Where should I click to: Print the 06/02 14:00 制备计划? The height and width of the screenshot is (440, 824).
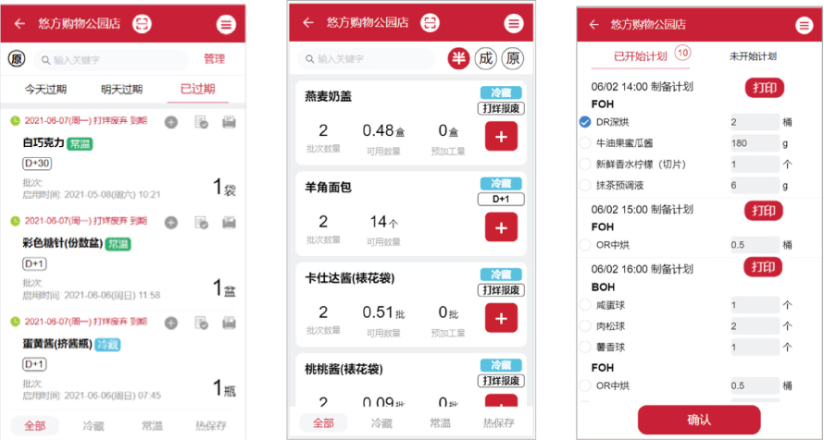[x=765, y=88]
